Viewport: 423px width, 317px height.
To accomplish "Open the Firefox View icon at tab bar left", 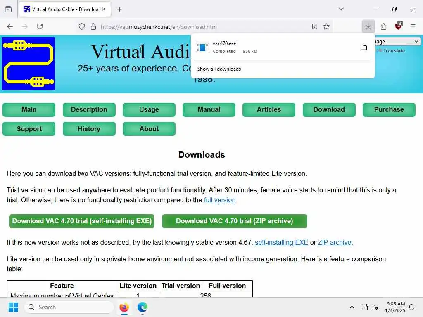I will [8, 9].
